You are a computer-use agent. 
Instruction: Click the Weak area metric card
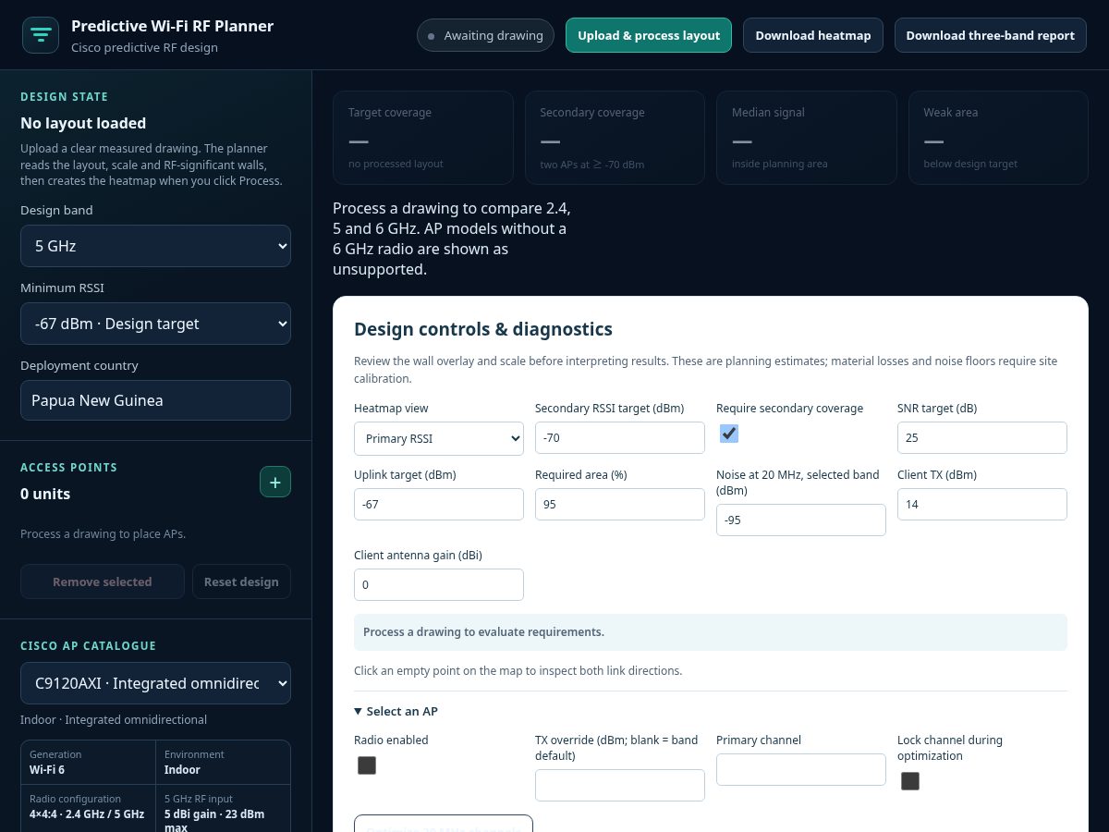point(998,138)
